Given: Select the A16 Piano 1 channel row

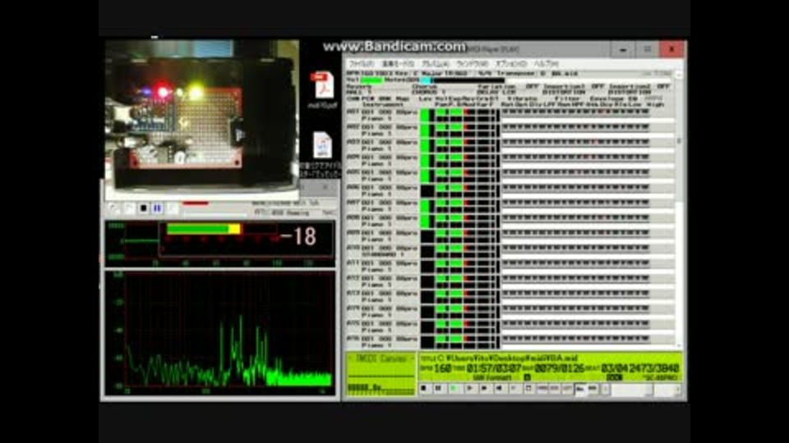Looking at the screenshot, I should click(382, 341).
